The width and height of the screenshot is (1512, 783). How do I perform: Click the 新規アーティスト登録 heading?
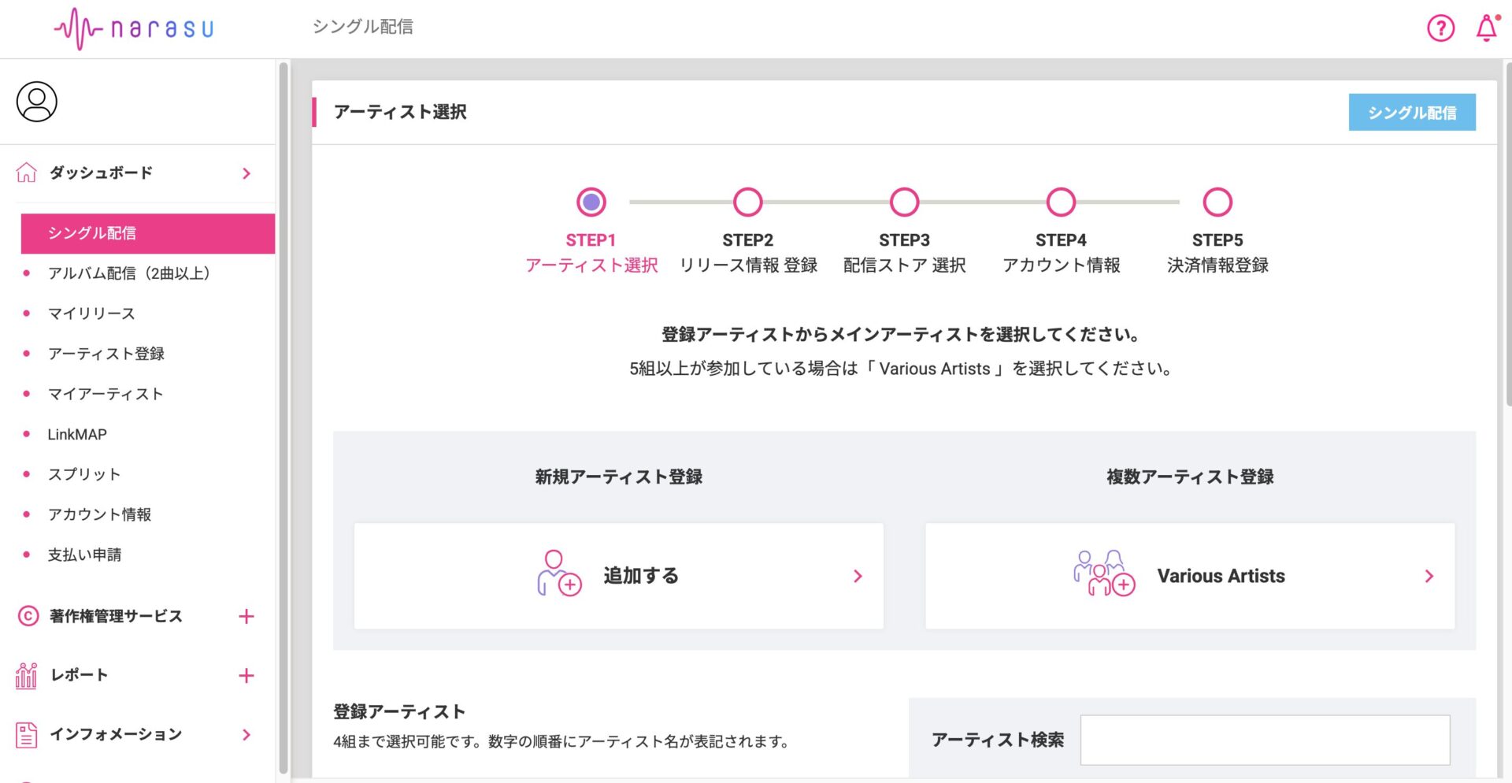point(619,477)
